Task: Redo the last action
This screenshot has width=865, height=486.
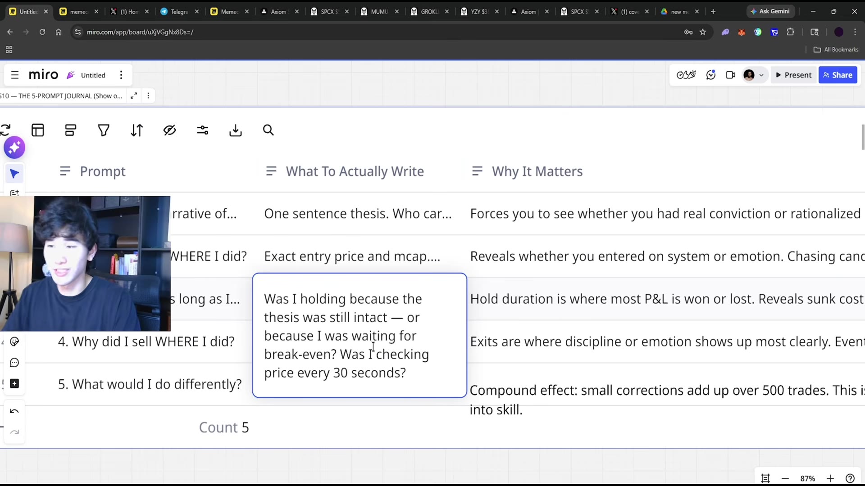Action: pyautogui.click(x=14, y=432)
